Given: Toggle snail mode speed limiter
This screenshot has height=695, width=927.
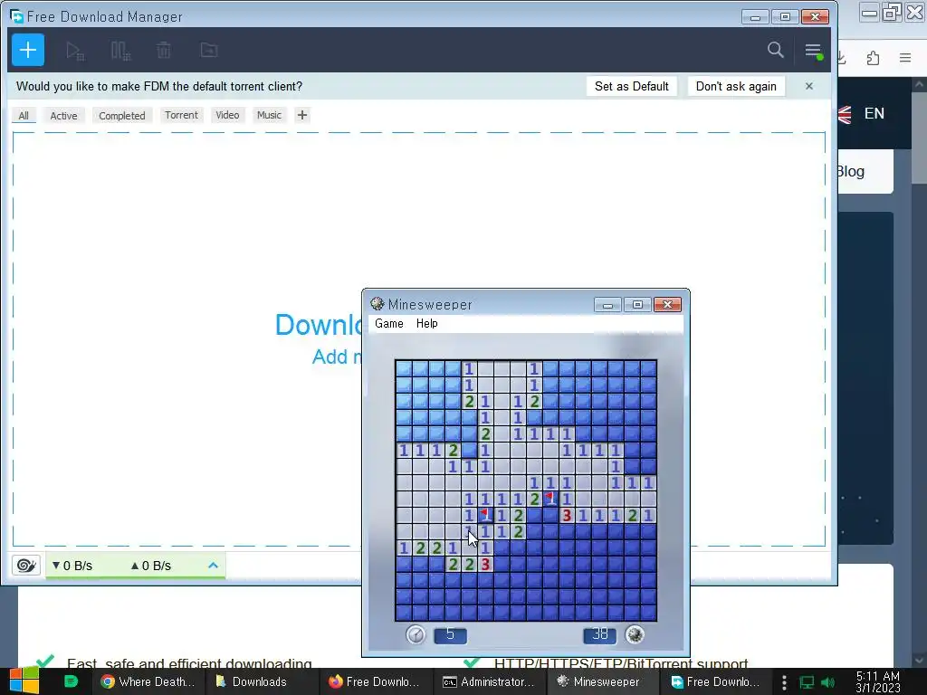Looking at the screenshot, I should pos(26,566).
